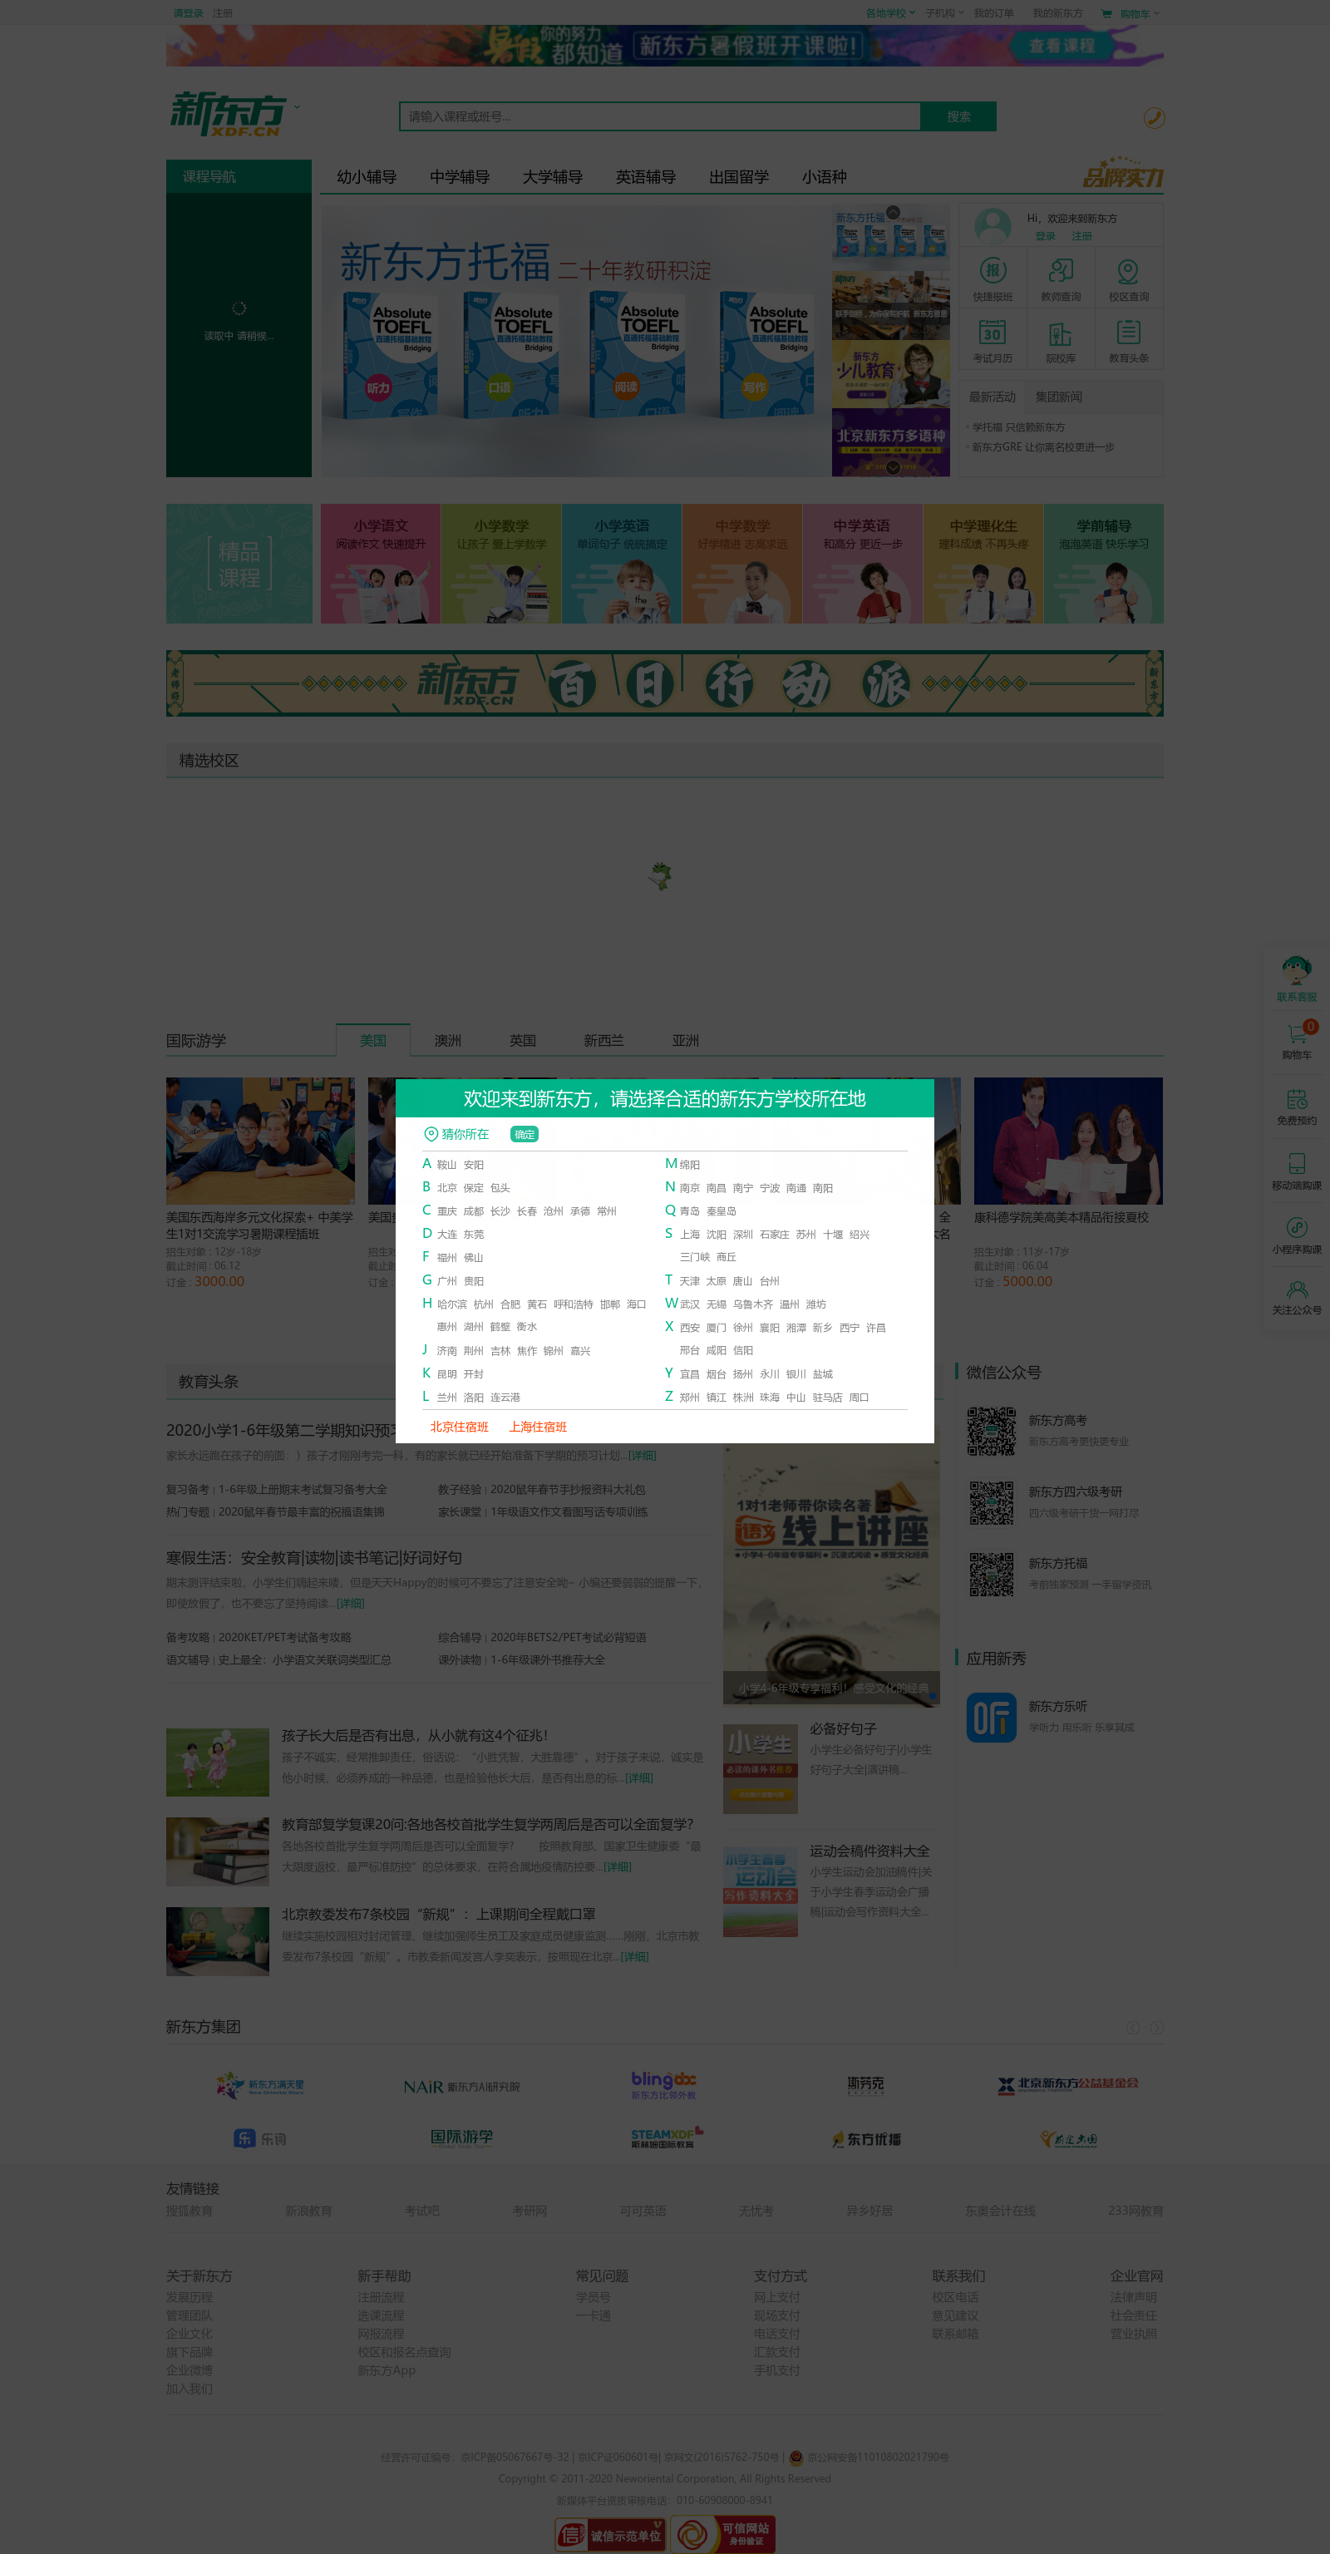Click 移动端购课 mobile purchase side icon
Screen dimensions: 1330x2554
pyautogui.click(x=1296, y=1171)
